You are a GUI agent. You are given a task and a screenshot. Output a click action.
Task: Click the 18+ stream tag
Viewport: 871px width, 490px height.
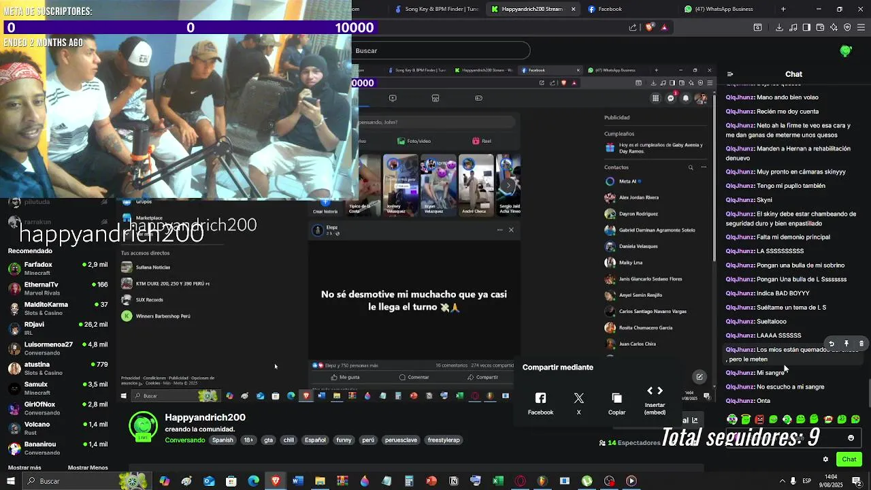tap(248, 440)
